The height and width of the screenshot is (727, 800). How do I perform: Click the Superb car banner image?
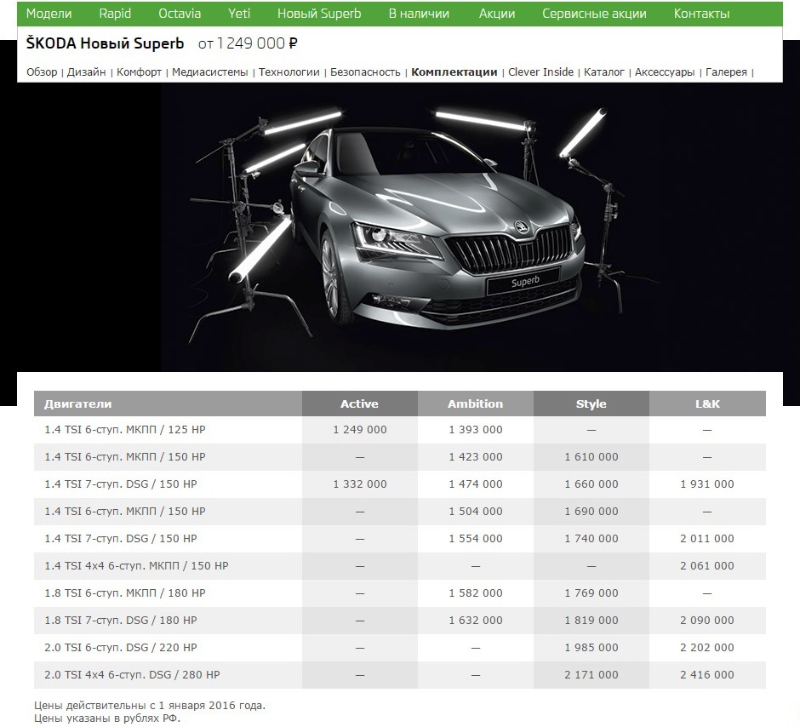pyautogui.click(x=399, y=227)
